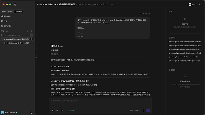The image size is (205, 115).
Task: Open options icon on the CheapLive task row
Action: [31, 39]
